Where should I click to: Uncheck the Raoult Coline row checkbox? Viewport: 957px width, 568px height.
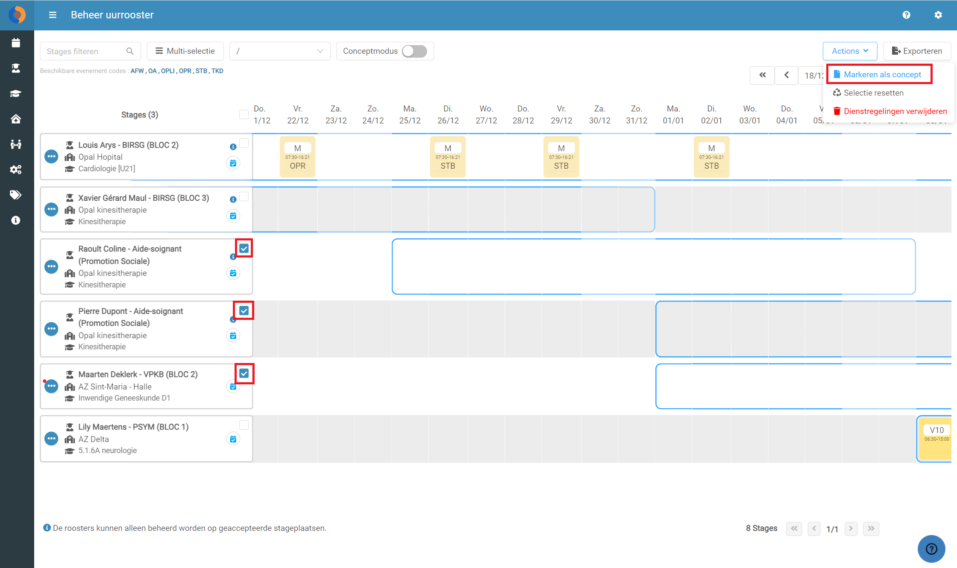pos(244,249)
